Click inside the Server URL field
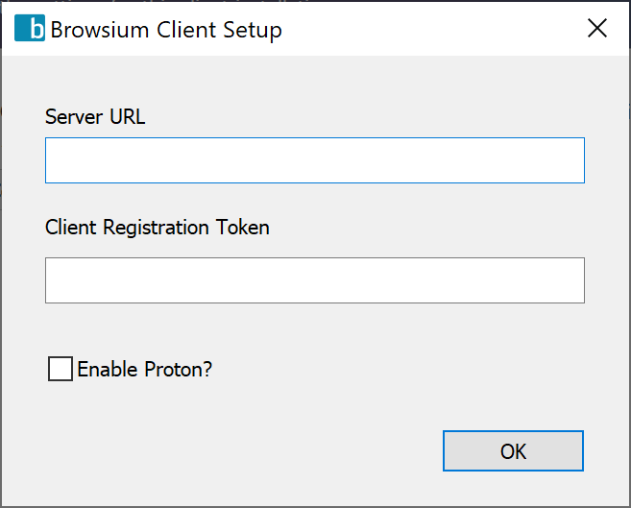 [314, 160]
